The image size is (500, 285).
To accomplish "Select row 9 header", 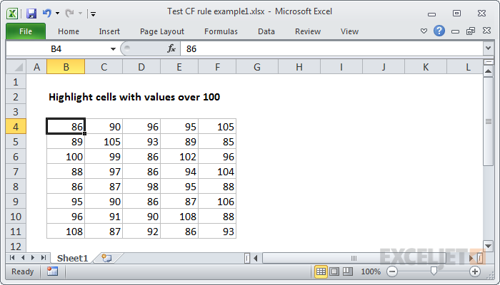I will (x=16, y=202).
